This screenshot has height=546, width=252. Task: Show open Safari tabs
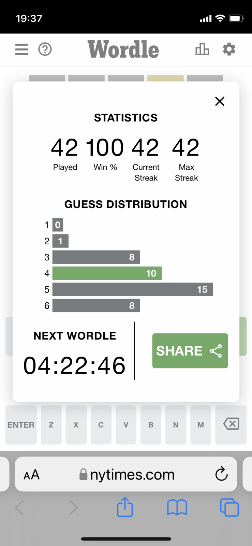pyautogui.click(x=229, y=507)
